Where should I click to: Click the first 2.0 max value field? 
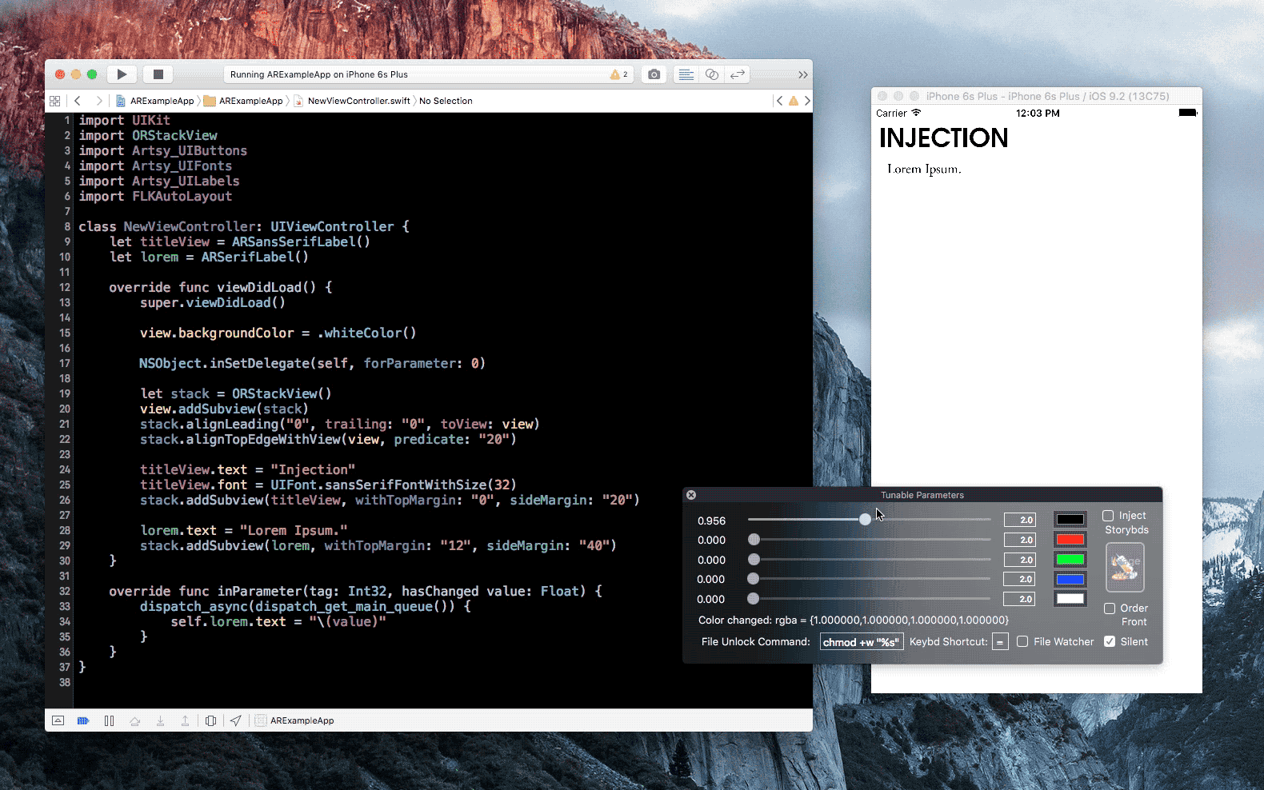[1020, 520]
